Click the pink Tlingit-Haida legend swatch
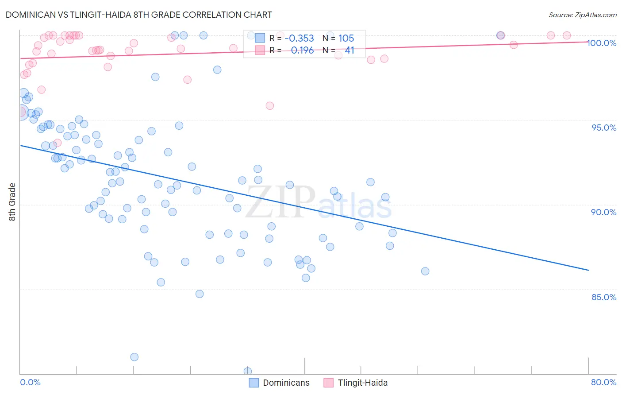This screenshot has height=395, width=622. (x=328, y=383)
